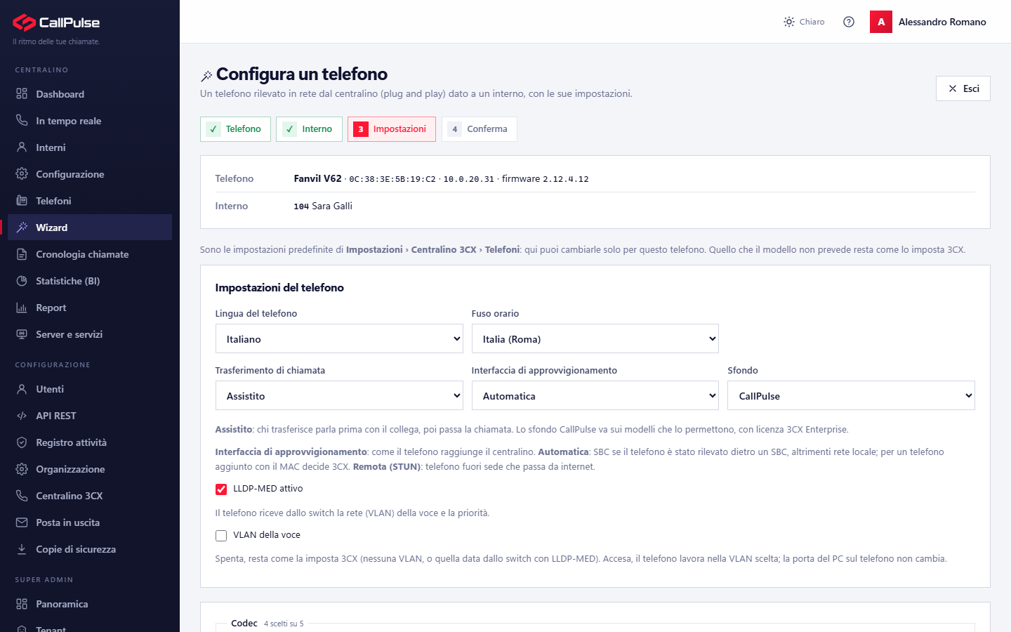The height and width of the screenshot is (632, 1011).
Task: Click the Codec section heading
Action: 244,623
